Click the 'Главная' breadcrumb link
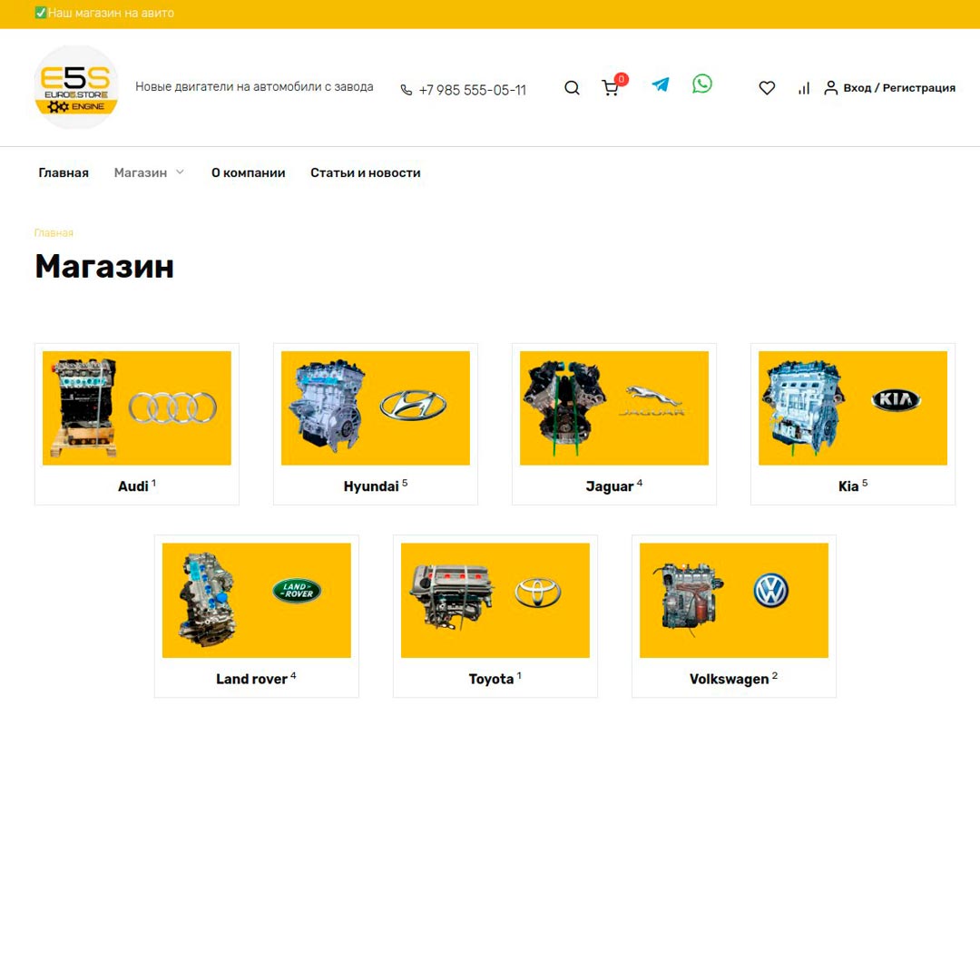Screen dimensions: 980x980 tap(54, 232)
